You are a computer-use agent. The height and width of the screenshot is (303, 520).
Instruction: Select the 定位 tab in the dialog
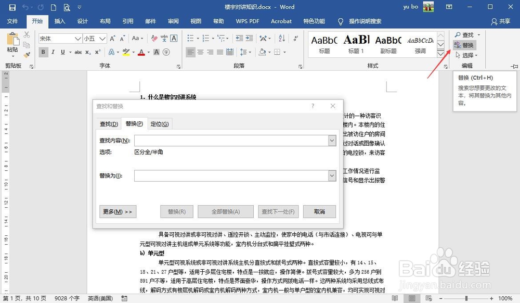click(x=159, y=124)
